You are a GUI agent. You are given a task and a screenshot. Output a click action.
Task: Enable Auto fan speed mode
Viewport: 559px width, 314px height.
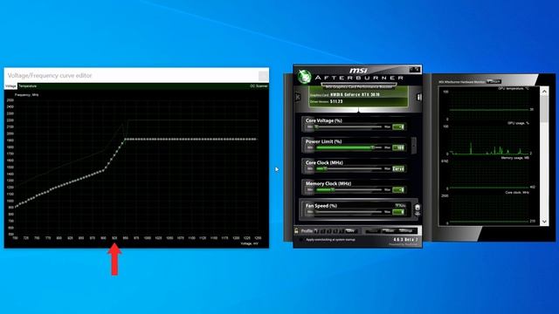(x=400, y=206)
